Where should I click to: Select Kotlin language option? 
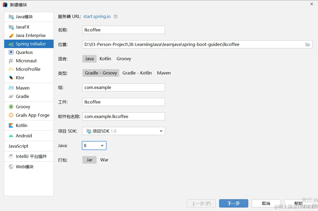[105, 59]
